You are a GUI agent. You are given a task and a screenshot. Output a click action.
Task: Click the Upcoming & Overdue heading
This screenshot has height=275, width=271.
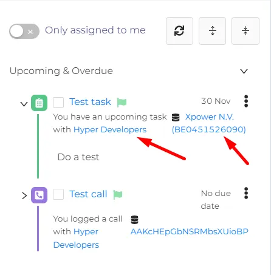[x=61, y=71]
